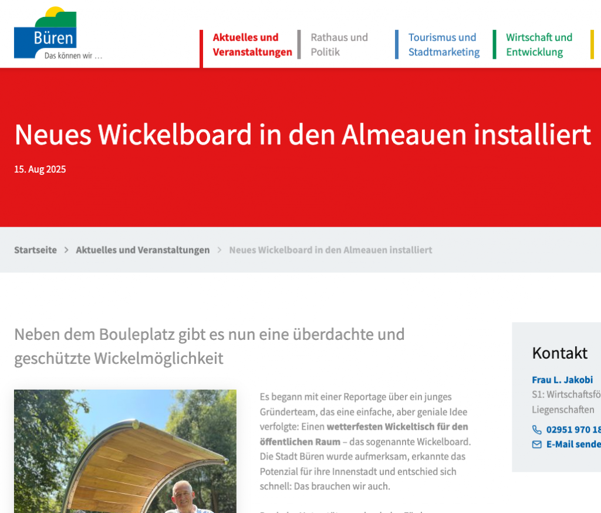Open contact Frau L. Jakobi link

pos(562,380)
